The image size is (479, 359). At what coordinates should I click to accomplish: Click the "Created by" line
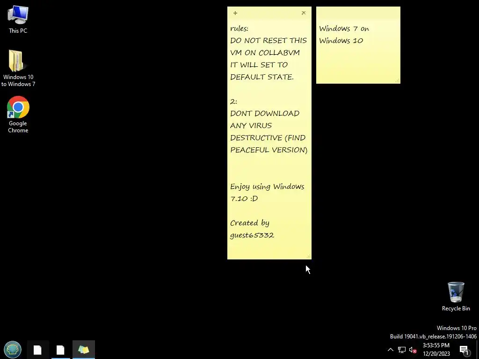click(x=250, y=223)
